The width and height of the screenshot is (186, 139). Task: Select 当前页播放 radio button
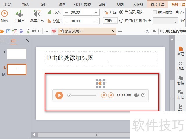(x=121, y=12)
